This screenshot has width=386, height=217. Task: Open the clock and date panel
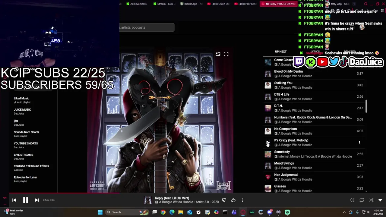coord(379,212)
